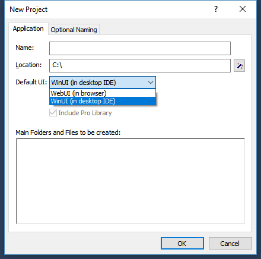Confirm with the OK button
The width and height of the screenshot is (261, 259).
pyautogui.click(x=182, y=244)
